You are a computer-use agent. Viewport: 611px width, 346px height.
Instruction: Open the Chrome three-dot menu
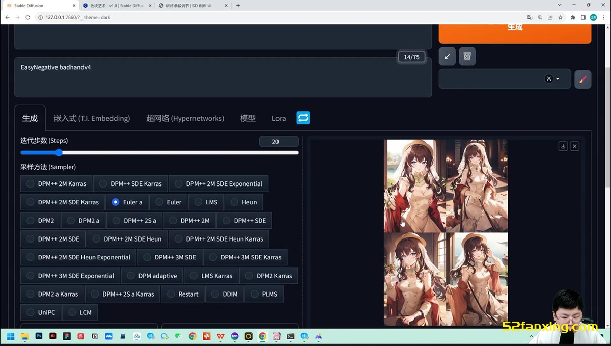[604, 17]
